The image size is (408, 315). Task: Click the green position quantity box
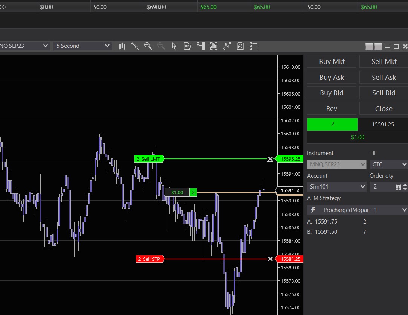tap(332, 124)
